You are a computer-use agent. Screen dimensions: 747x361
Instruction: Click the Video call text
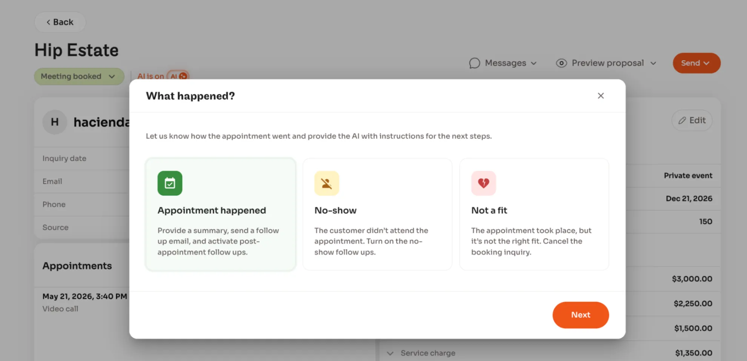pyautogui.click(x=60, y=309)
